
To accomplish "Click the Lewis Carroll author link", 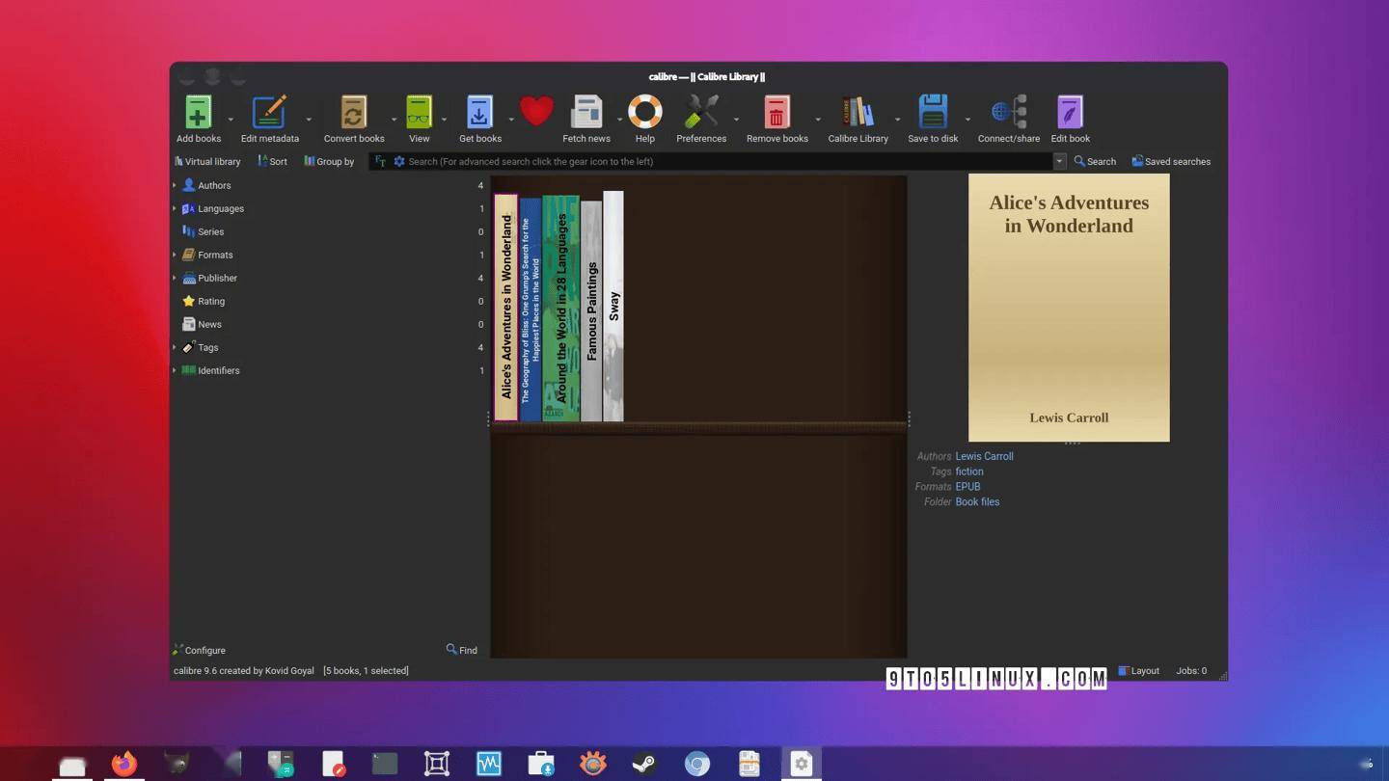I will point(984,456).
